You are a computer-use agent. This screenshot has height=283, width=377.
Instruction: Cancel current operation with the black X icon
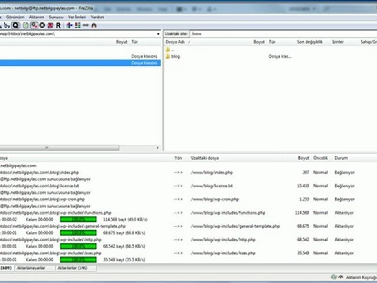(x=42, y=25)
